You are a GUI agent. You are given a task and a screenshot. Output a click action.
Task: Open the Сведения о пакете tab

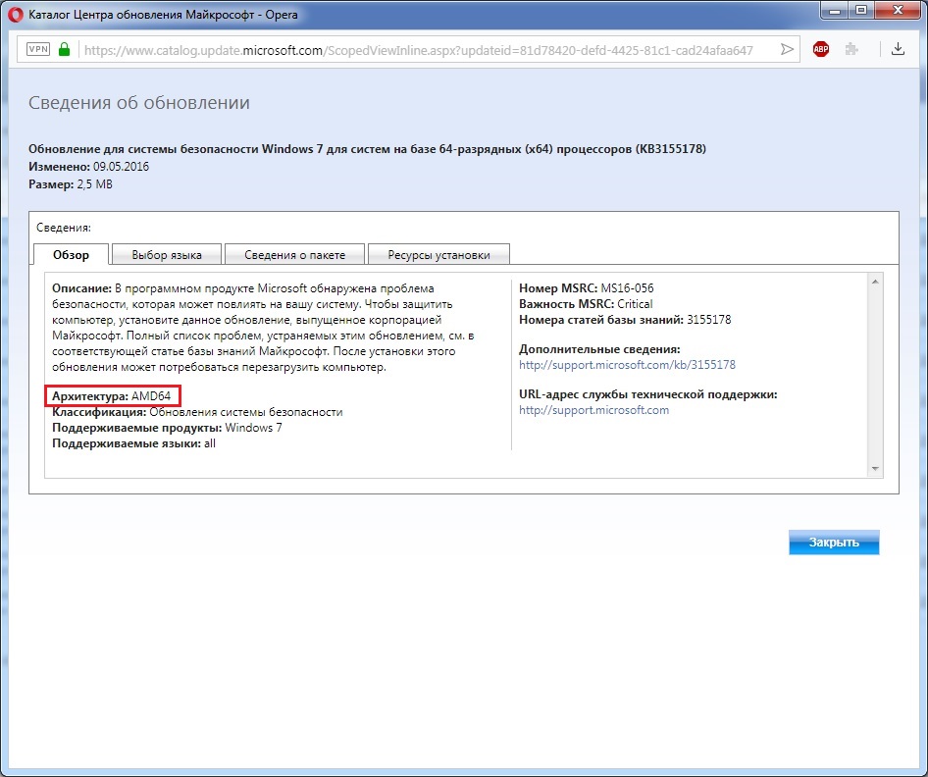[x=294, y=255]
